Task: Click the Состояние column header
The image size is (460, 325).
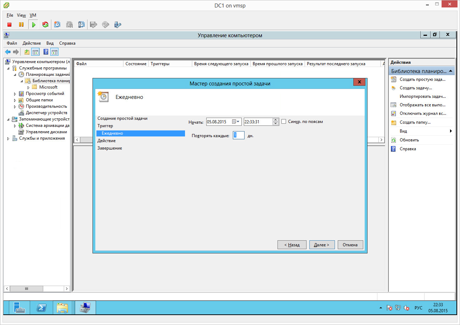Action: [136, 64]
